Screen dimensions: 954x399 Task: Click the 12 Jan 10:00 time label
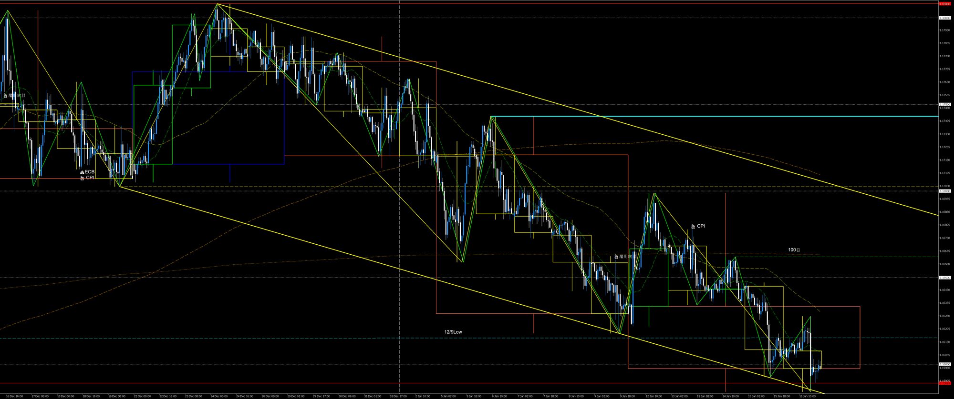coord(653,396)
